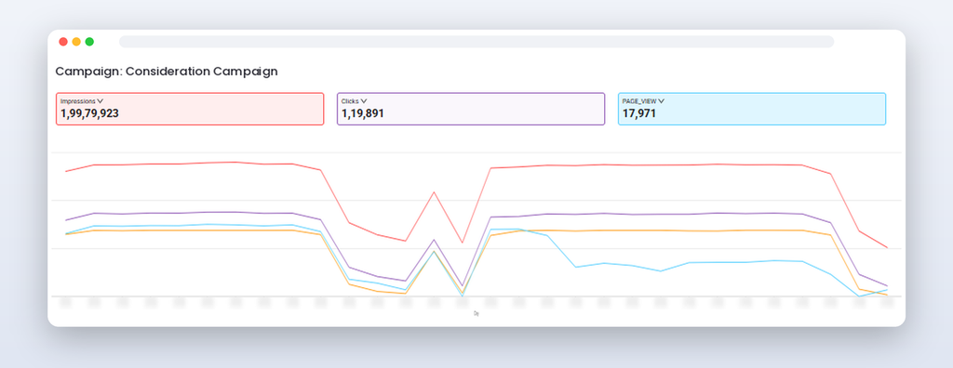Image resolution: width=953 pixels, height=368 pixels.
Task: Open the PAGE_VIEW metric dropdown
Action: 643,101
